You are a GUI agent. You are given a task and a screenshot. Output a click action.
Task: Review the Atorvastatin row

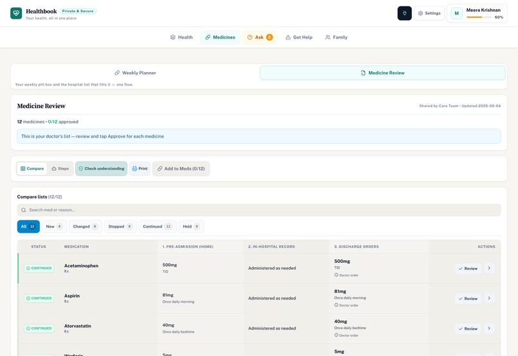click(x=468, y=328)
